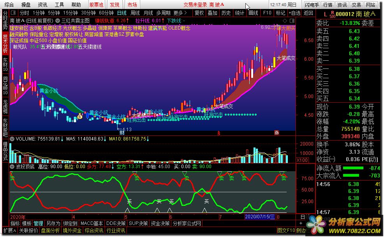
Task: Select the MACD基本 indicator tab
Action: point(92,223)
